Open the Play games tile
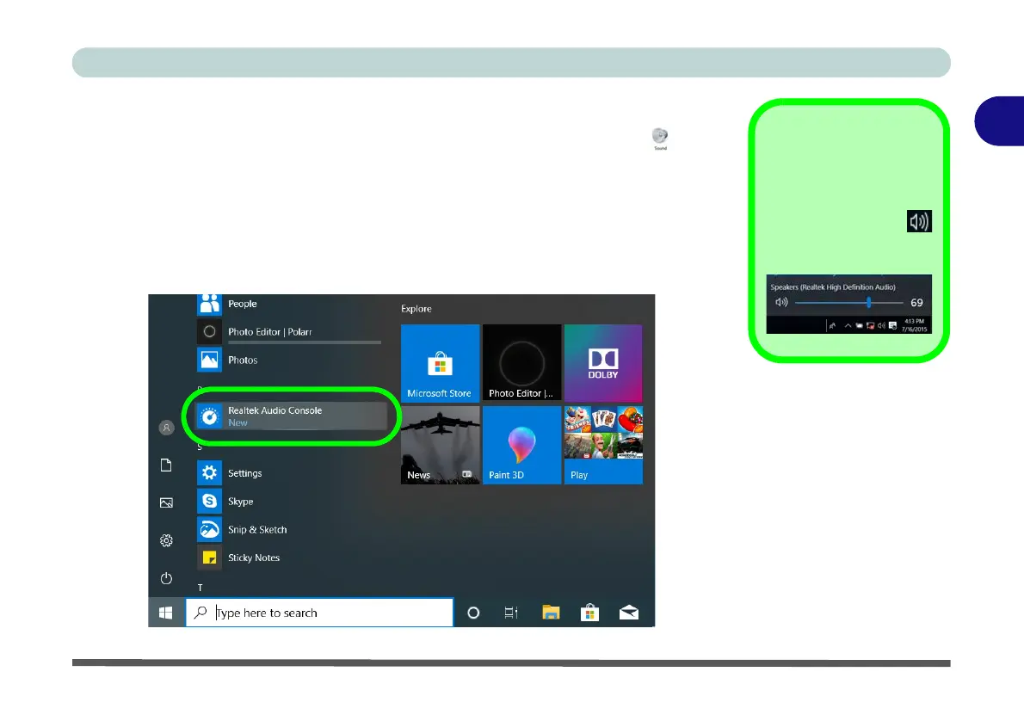The width and height of the screenshot is (1024, 721). point(603,445)
